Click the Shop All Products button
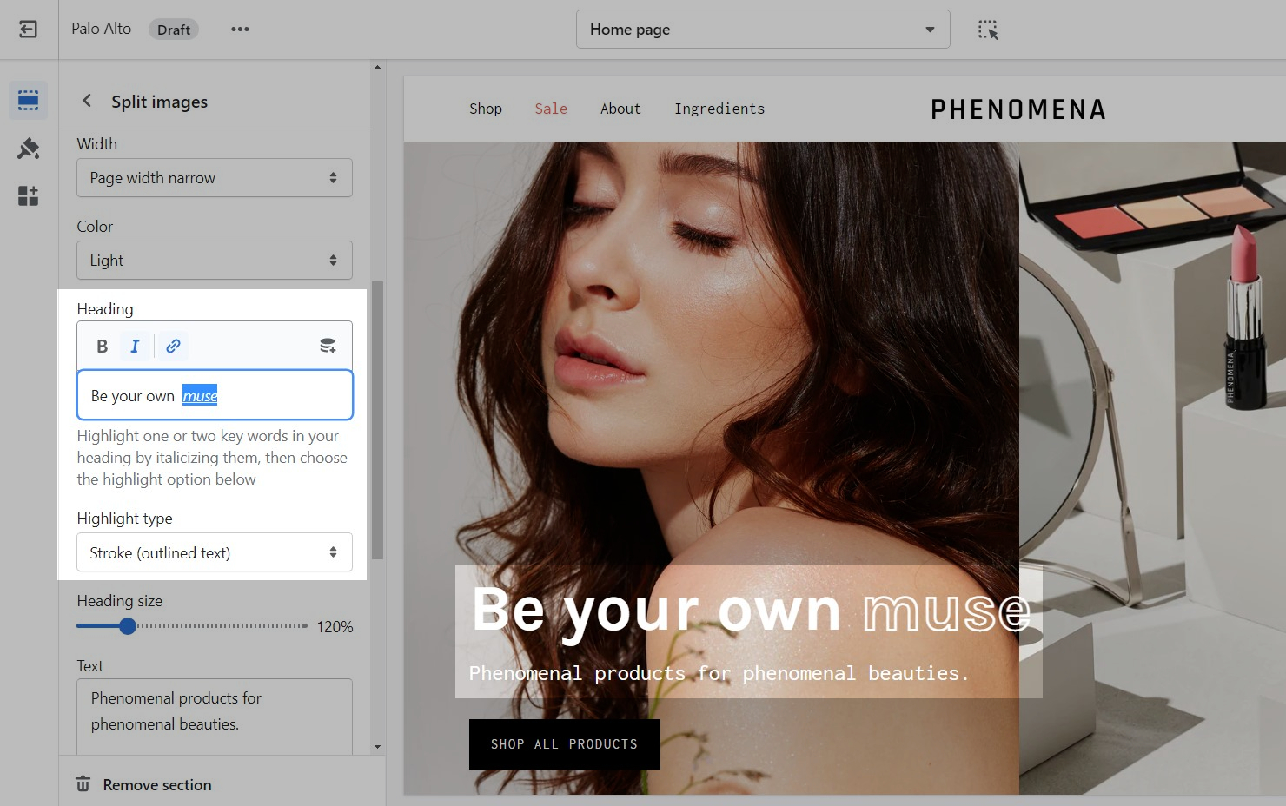Image resolution: width=1286 pixels, height=806 pixels. [x=564, y=744]
